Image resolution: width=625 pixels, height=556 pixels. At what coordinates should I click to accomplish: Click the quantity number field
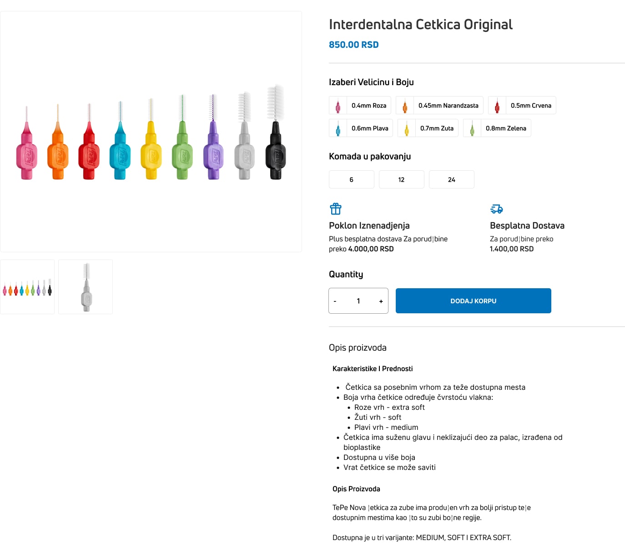click(x=358, y=301)
